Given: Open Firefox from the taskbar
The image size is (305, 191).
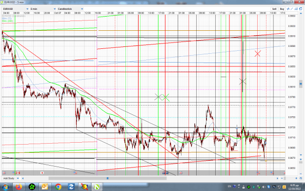Looking at the screenshot, I should 19,187.
